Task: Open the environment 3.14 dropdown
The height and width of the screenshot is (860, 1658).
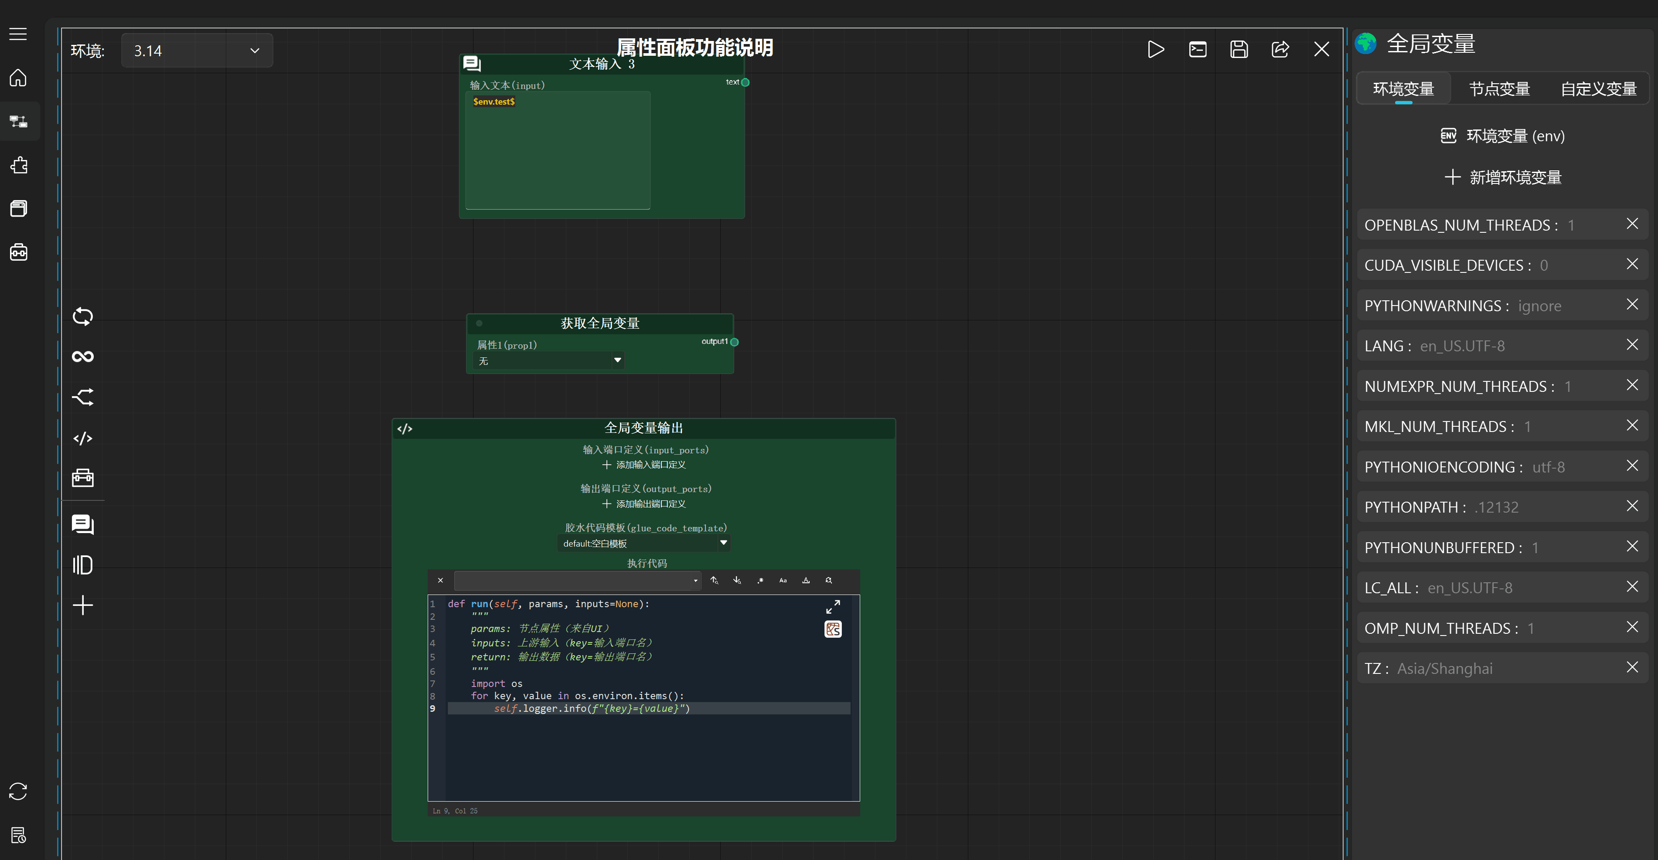Action: (x=197, y=50)
